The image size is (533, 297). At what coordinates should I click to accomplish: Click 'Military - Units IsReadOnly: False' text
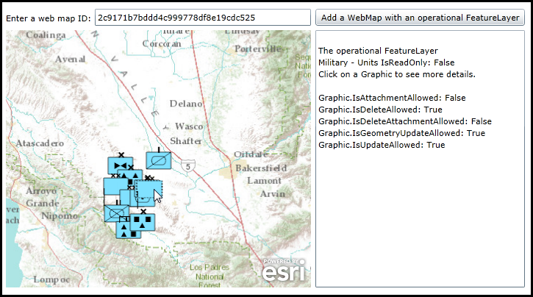tap(387, 62)
